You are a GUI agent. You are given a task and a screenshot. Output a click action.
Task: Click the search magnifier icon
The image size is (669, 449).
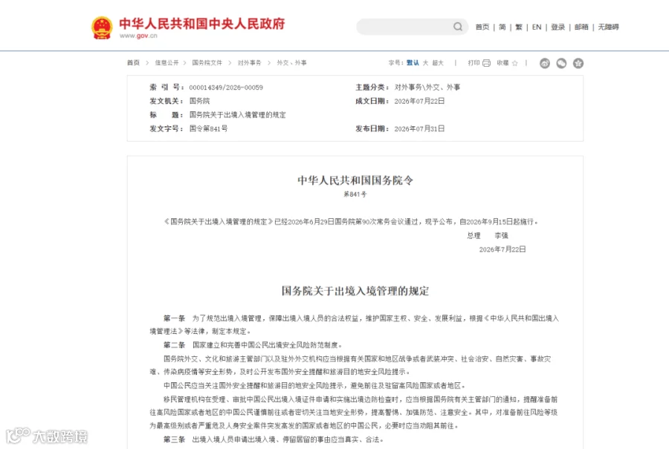pos(458,27)
